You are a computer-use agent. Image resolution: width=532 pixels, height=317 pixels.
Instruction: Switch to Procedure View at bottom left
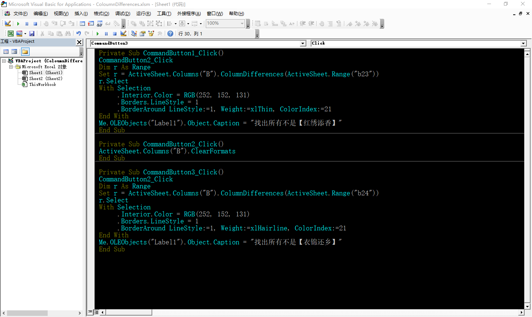pyautogui.click(x=90, y=312)
